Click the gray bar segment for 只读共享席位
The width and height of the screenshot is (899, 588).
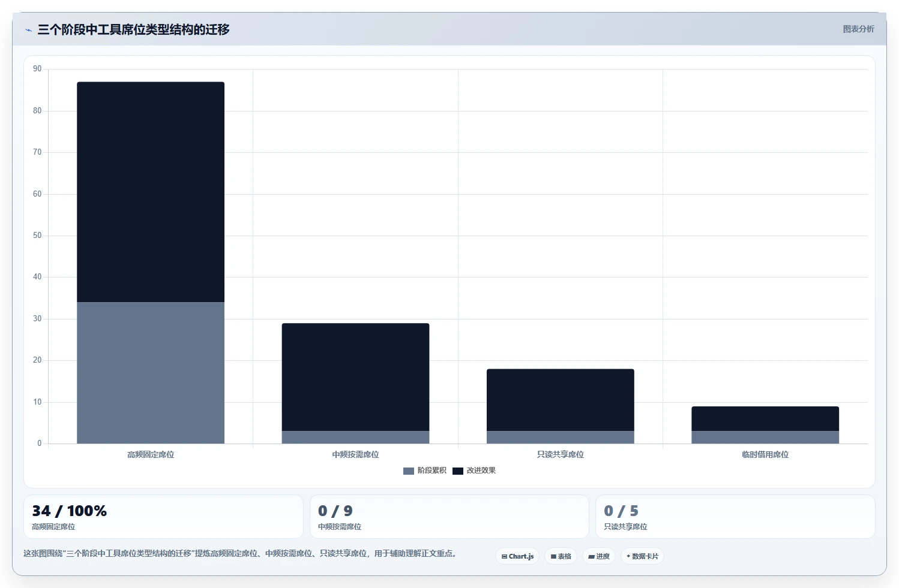pyautogui.click(x=561, y=438)
